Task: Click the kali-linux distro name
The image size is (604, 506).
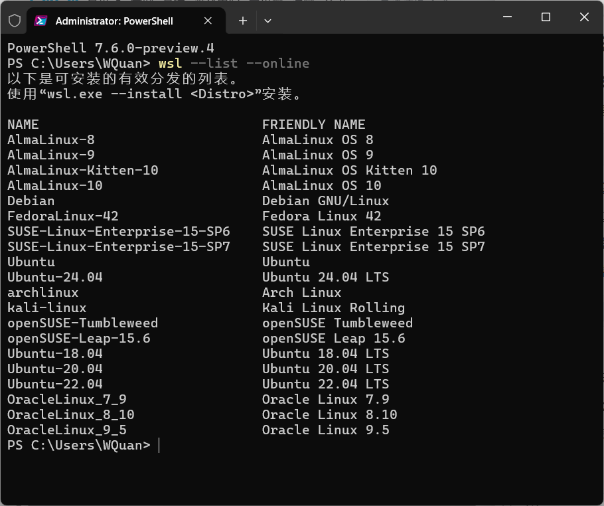Action: 47,308
